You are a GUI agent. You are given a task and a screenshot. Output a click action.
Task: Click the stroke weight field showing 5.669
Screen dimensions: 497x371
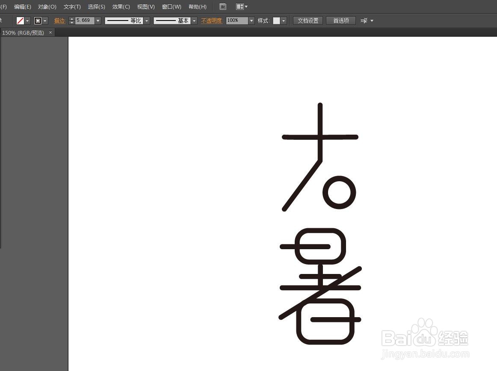[85, 20]
